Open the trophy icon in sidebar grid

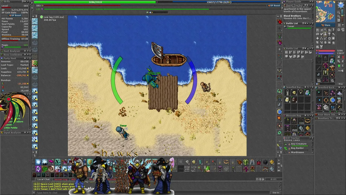(x=330, y=34)
